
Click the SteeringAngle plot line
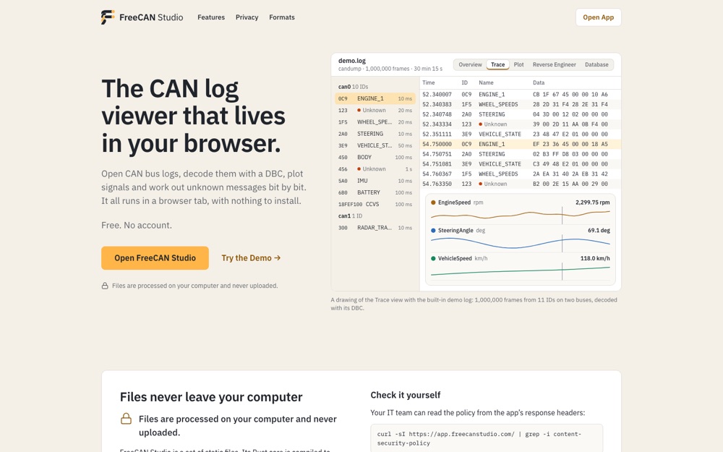click(520, 243)
